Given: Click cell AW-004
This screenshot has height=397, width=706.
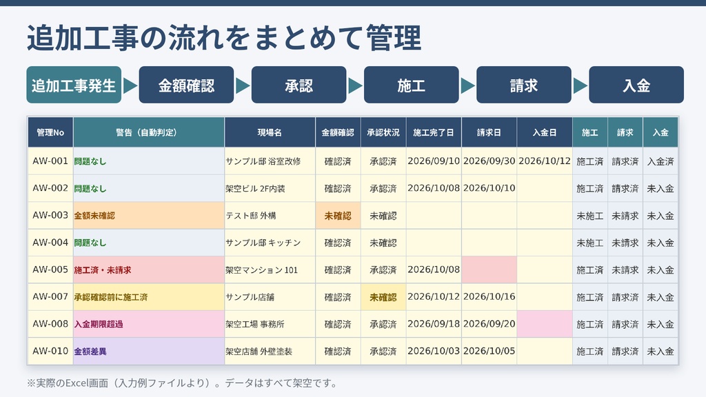Looking at the screenshot, I should [50, 243].
